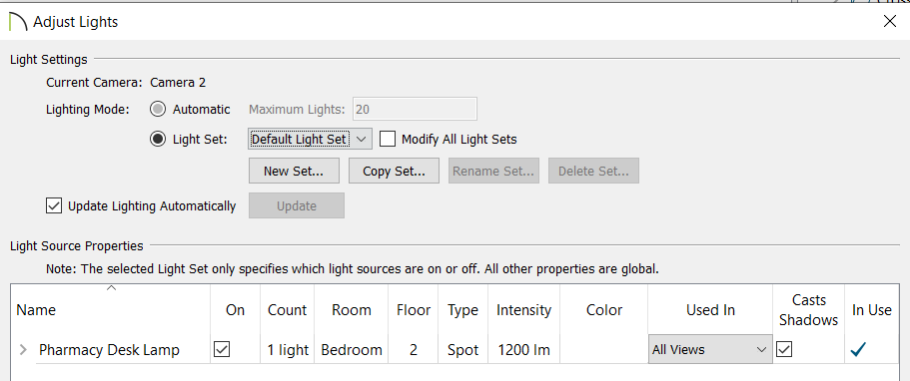Expand the Pharmacy Desk Lamp row
Viewport: 910px width, 381px height.
pyautogui.click(x=23, y=350)
